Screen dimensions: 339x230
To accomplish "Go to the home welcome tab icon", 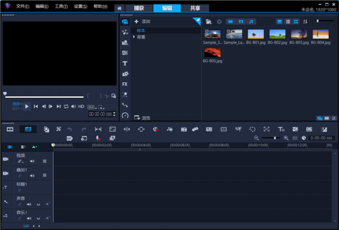I will [119, 8].
